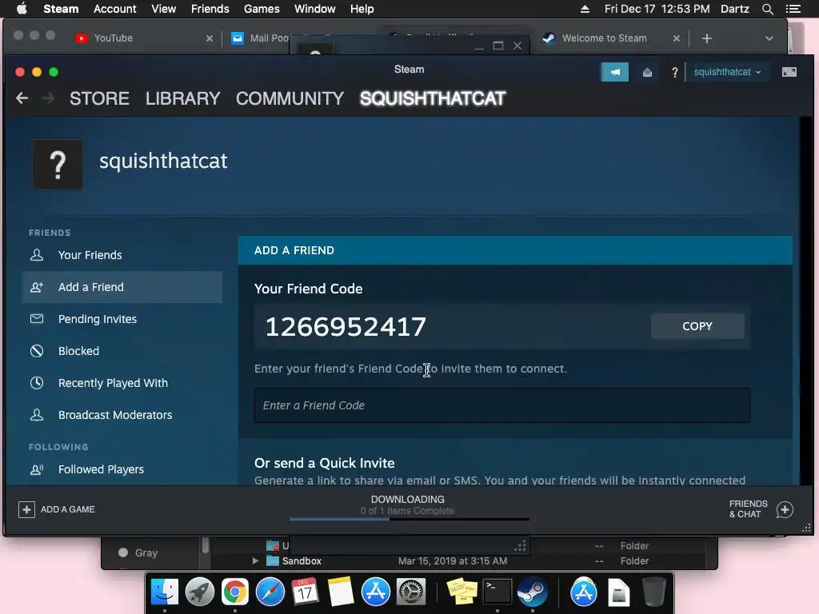Screen dimensions: 819x614
Task: Switch to the YouTube browser tab
Action: 144,38
